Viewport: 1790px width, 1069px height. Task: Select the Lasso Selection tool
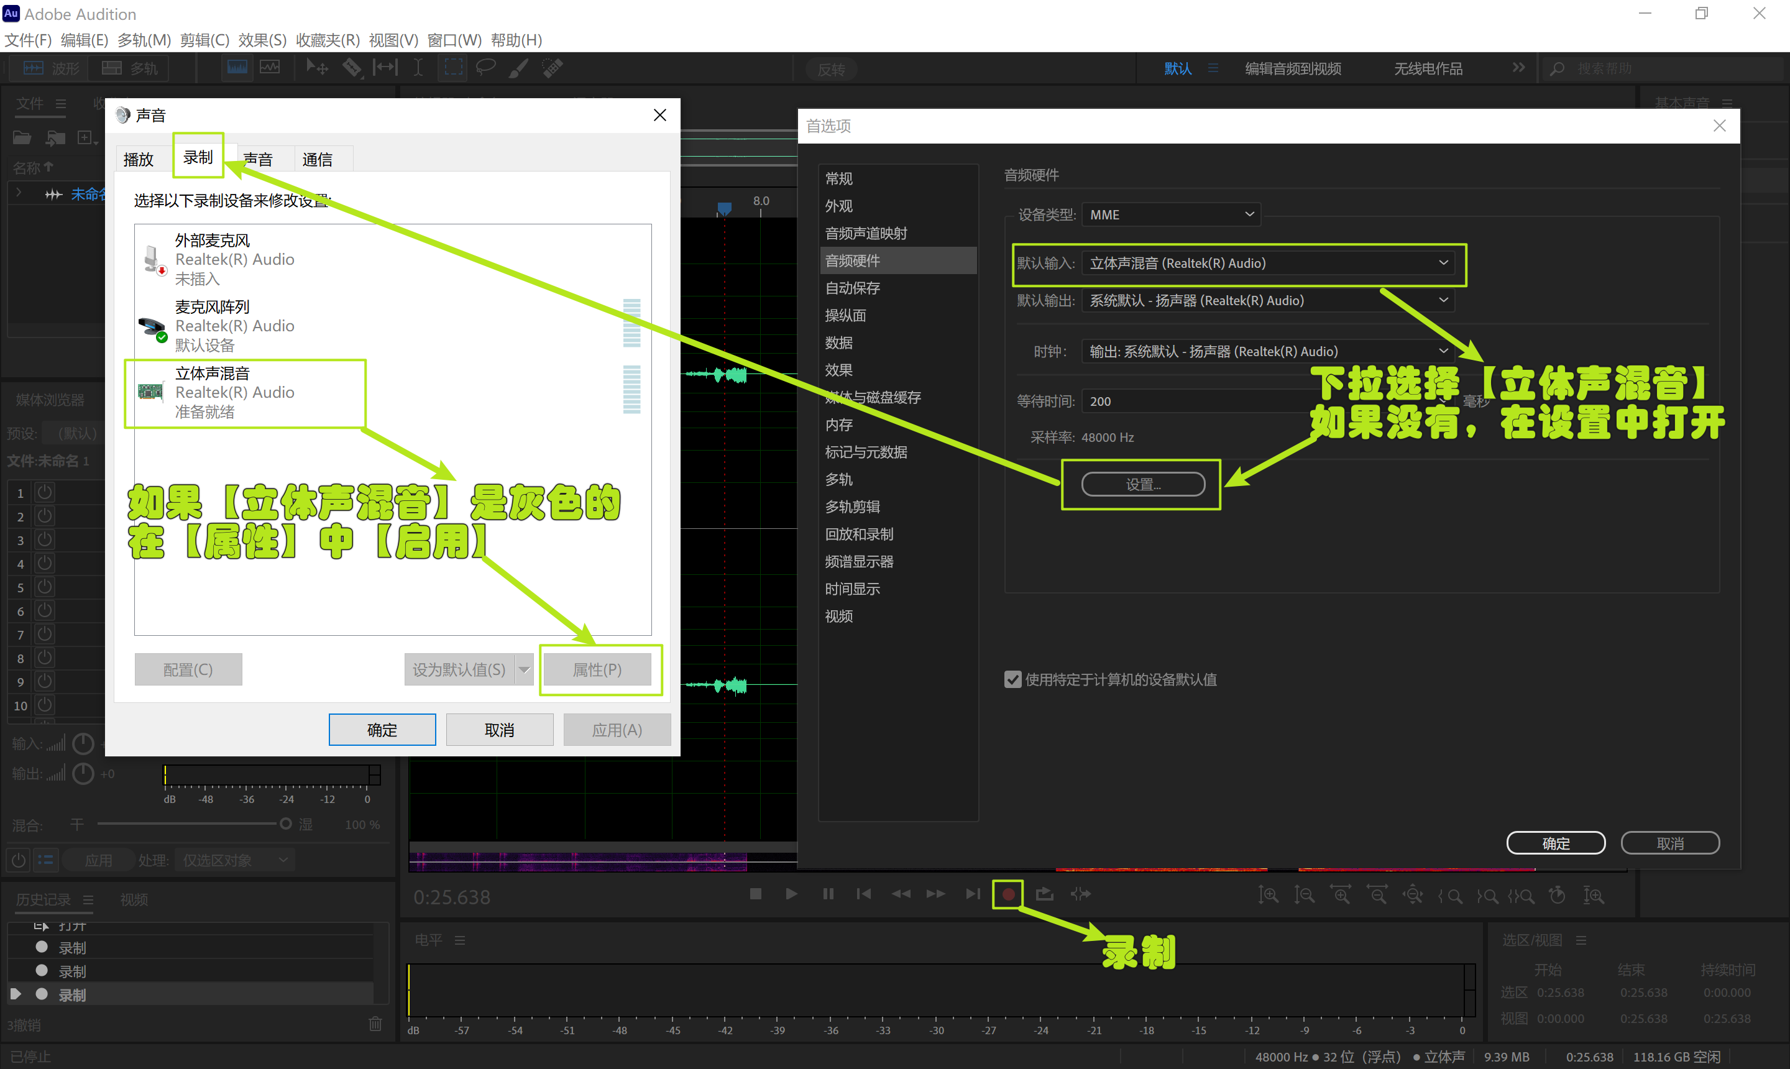pos(485,68)
